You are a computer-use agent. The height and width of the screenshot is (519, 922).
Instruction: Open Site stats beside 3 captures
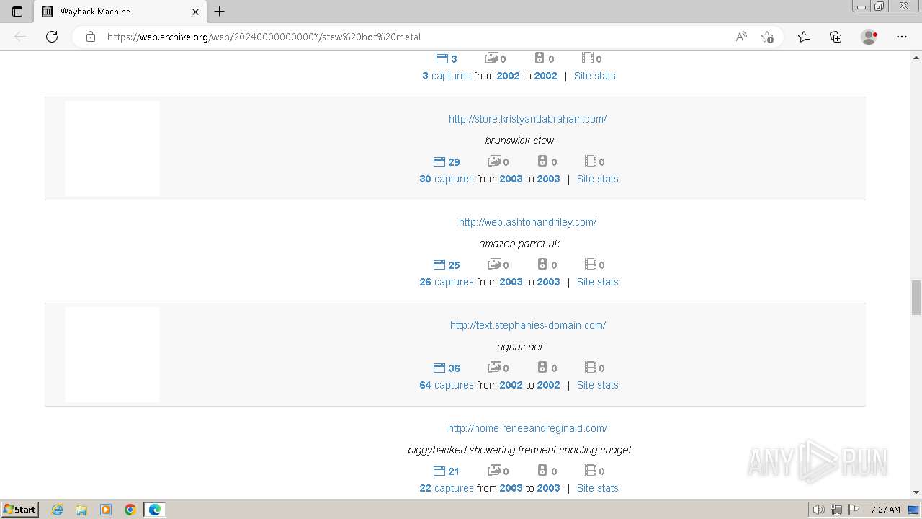pos(594,76)
